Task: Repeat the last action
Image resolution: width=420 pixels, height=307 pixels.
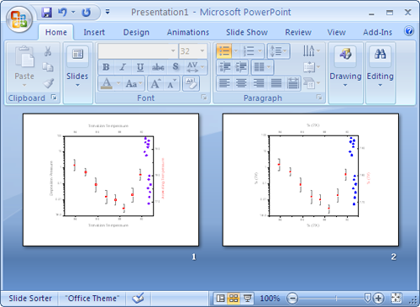Action: [87, 13]
